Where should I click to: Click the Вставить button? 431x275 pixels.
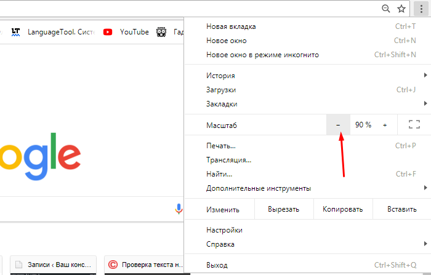(x=402, y=209)
